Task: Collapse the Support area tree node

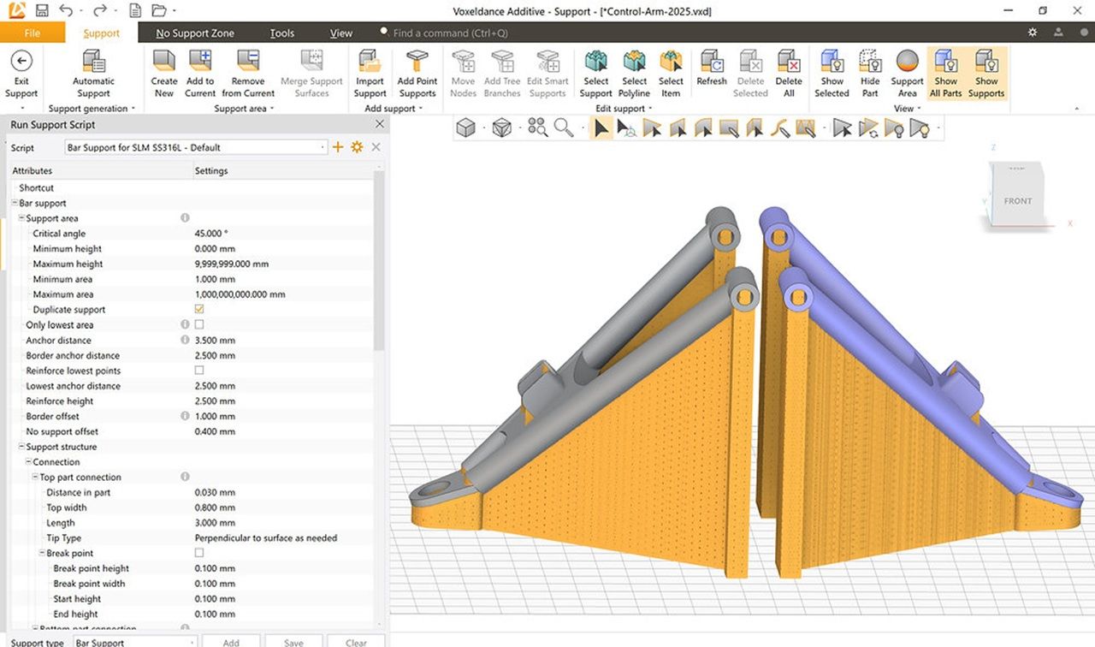Action: tap(21, 218)
